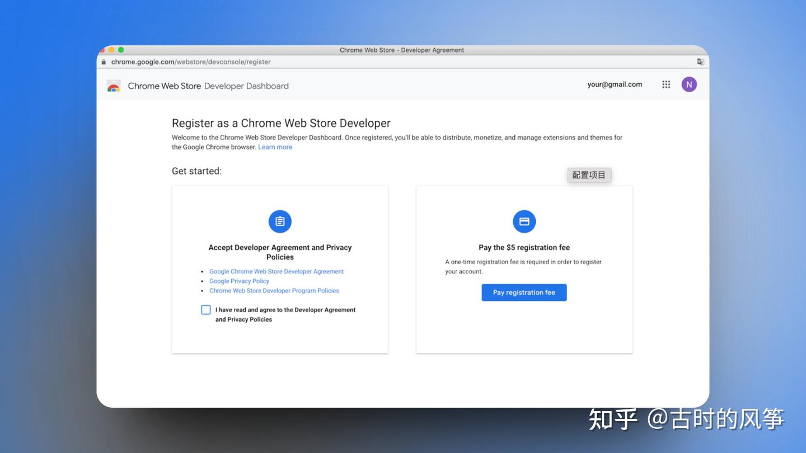The width and height of the screenshot is (806, 453).
Task: Click the browser window title bar
Action: (x=402, y=50)
